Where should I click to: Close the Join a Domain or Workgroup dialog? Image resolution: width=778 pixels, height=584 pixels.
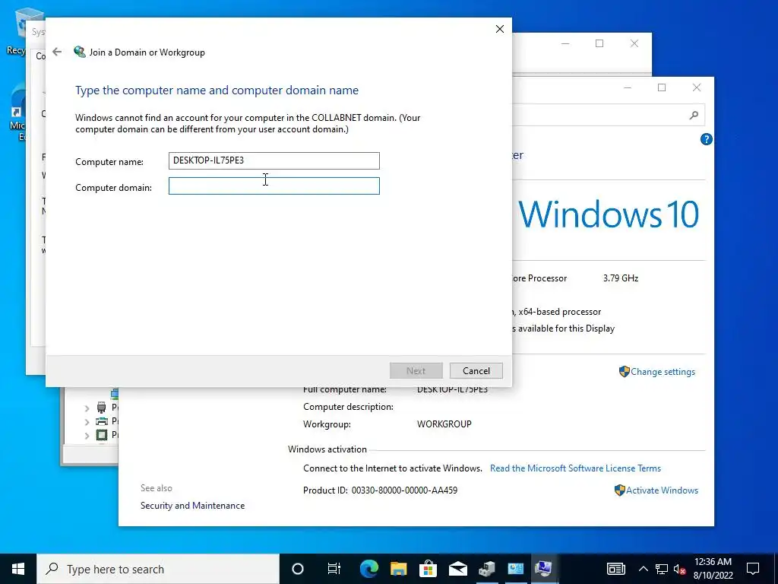click(500, 29)
